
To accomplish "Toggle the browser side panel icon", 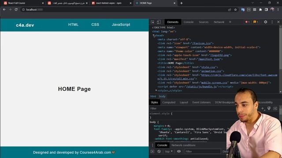I will [x=266, y=10].
